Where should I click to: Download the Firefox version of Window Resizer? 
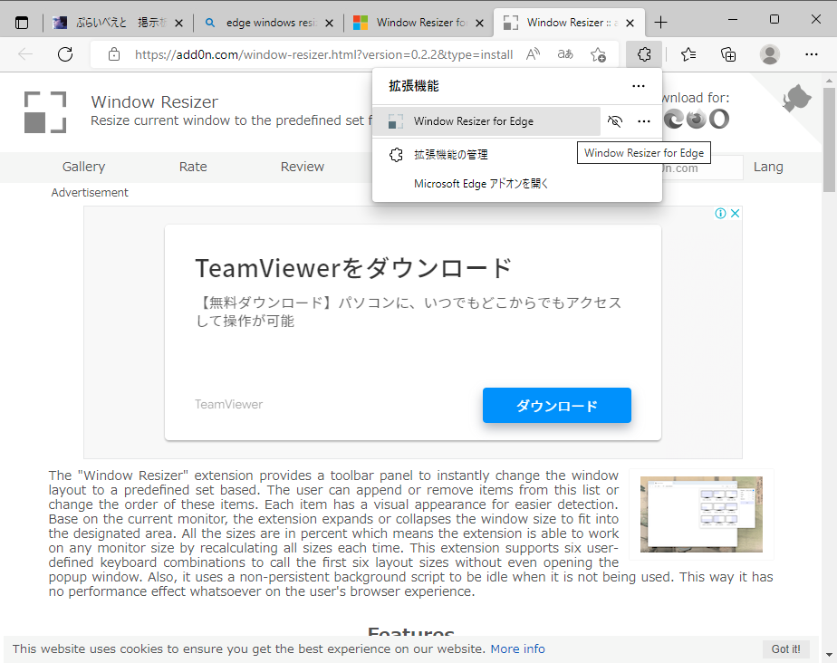click(x=696, y=119)
